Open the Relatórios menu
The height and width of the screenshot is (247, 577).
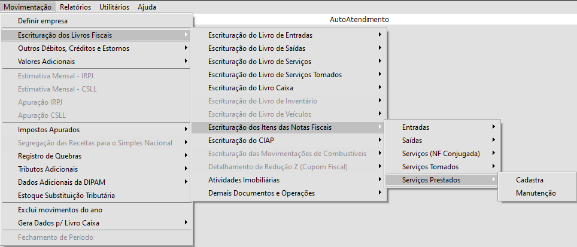pos(75,7)
